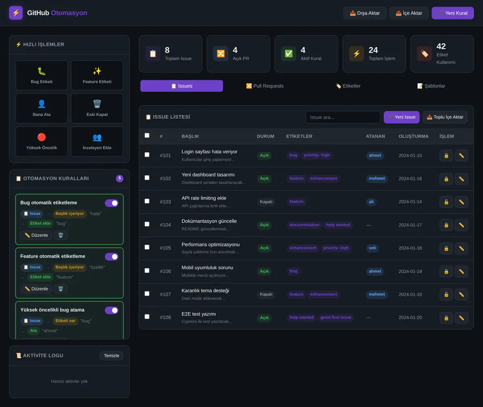Toggle the select-all checkbox in table header

click(147, 135)
